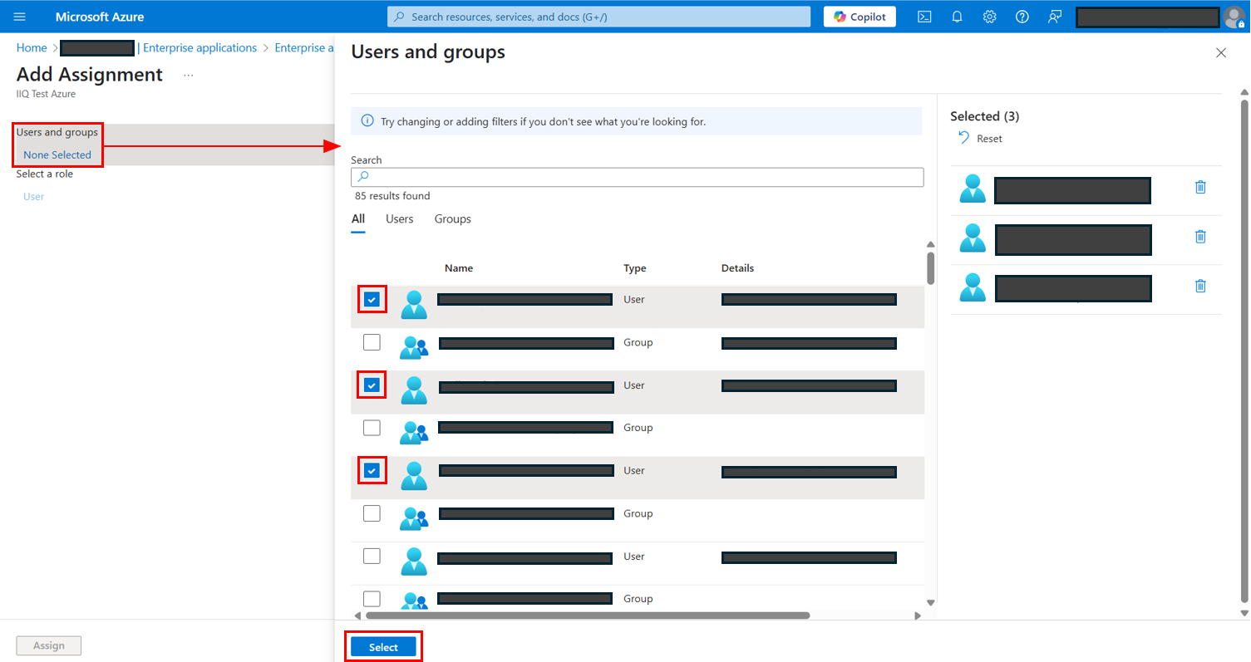Open the Help question mark icon
Image resolution: width=1251 pixels, height=662 pixels.
[1022, 17]
